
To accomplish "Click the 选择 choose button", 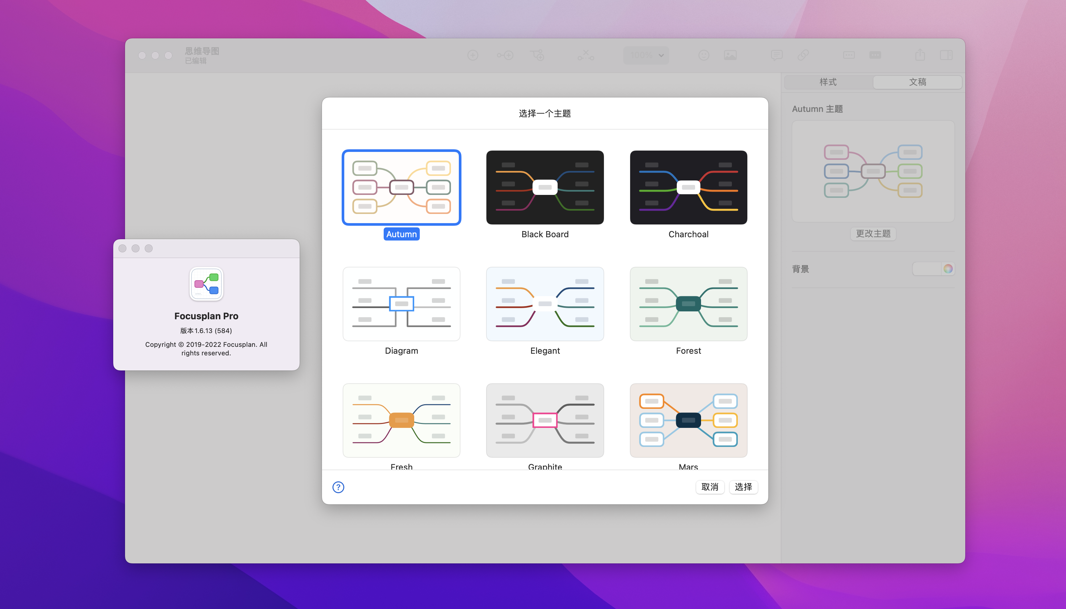I will click(x=743, y=487).
